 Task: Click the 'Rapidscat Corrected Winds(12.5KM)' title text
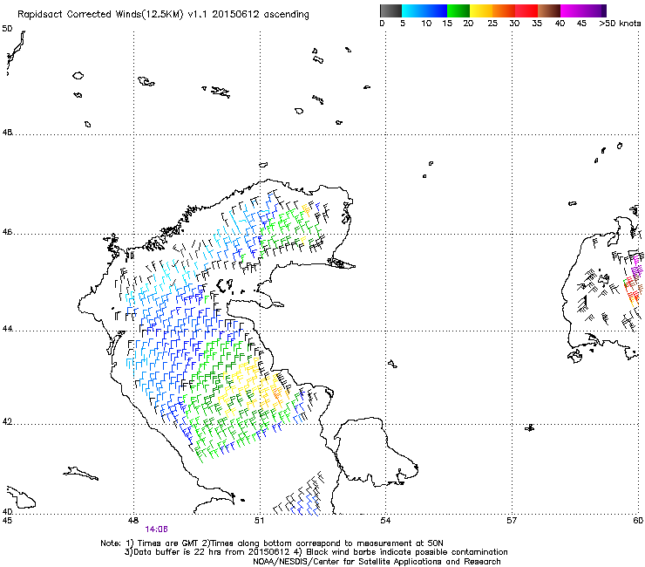[101, 15]
